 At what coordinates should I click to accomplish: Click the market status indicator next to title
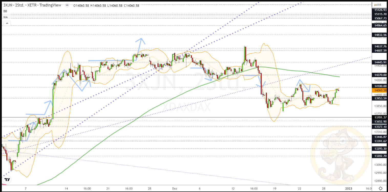point(67,6)
